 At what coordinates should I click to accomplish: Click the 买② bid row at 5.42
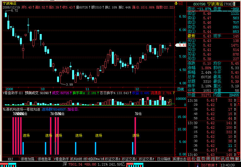(x=213, y=45)
